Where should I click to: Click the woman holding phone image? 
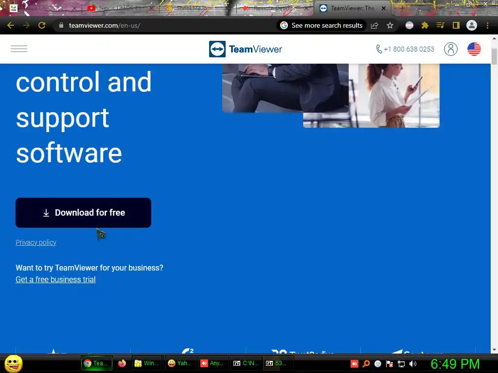(x=394, y=96)
